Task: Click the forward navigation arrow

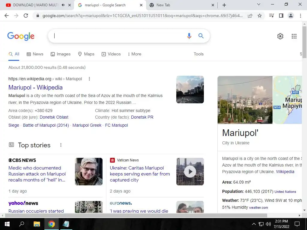Action: pyautogui.click(x=16, y=16)
